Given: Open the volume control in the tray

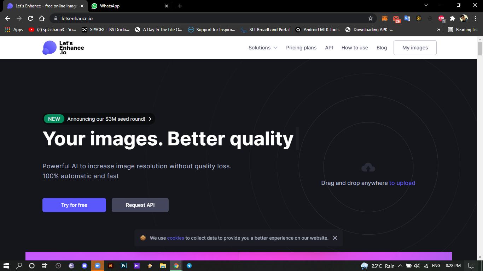Looking at the screenshot, I should pyautogui.click(x=417, y=266).
